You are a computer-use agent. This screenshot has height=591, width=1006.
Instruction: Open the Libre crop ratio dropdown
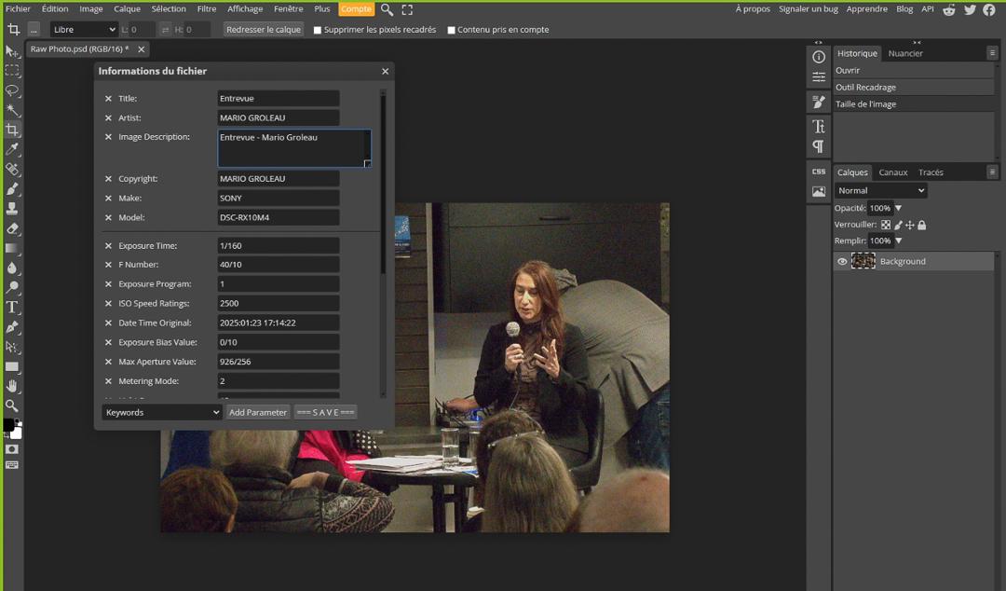click(x=84, y=30)
